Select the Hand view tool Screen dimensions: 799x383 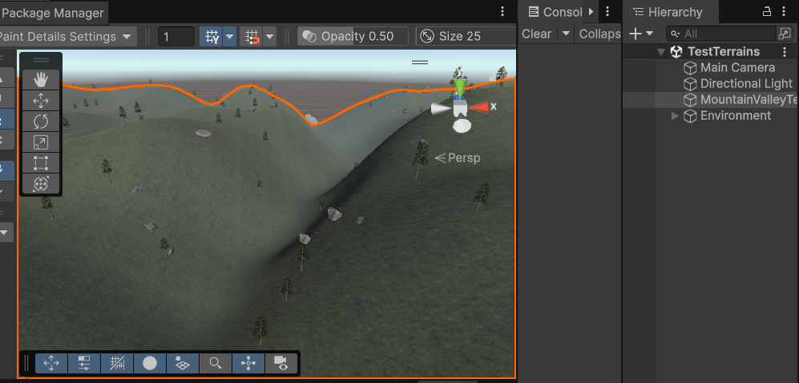click(x=41, y=79)
